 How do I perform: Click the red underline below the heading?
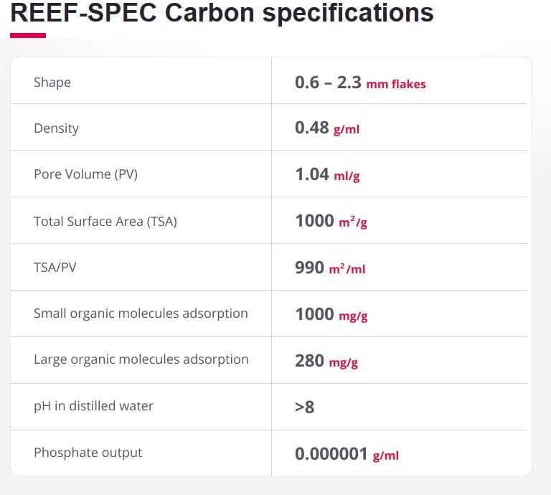coord(28,35)
